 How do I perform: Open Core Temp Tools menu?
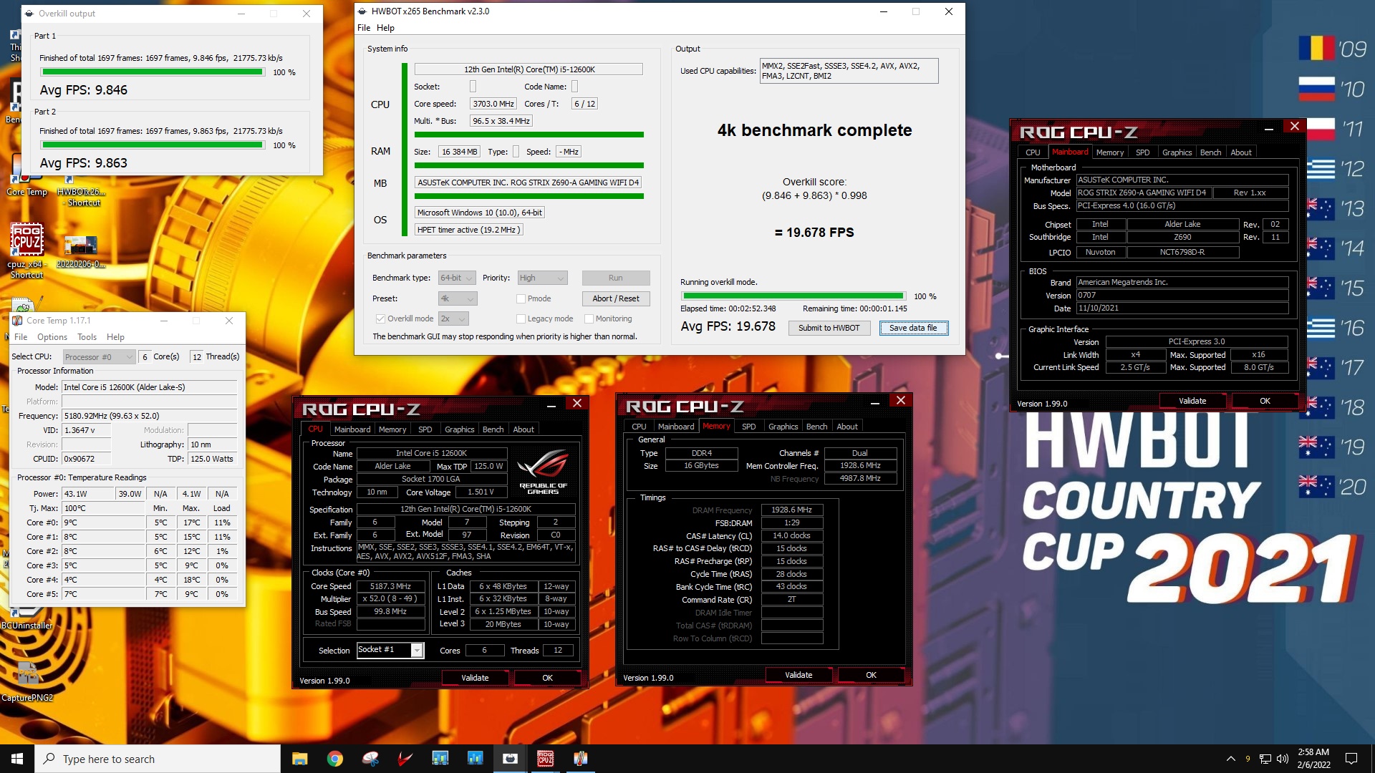(x=87, y=337)
